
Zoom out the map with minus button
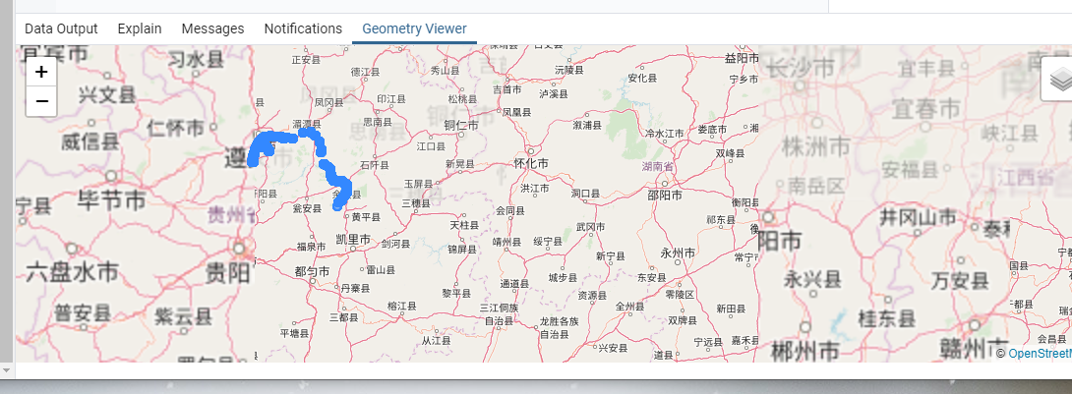click(x=41, y=102)
